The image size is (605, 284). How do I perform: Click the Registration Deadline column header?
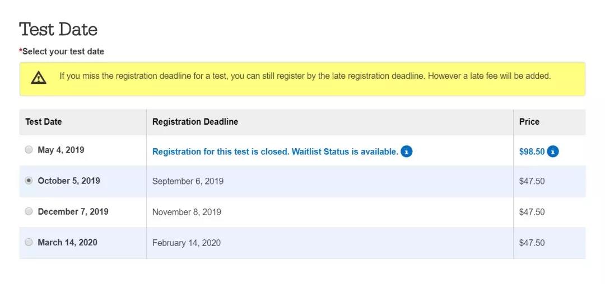195,121
